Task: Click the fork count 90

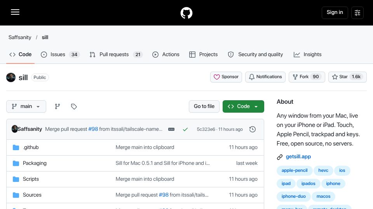Action: click(315, 77)
